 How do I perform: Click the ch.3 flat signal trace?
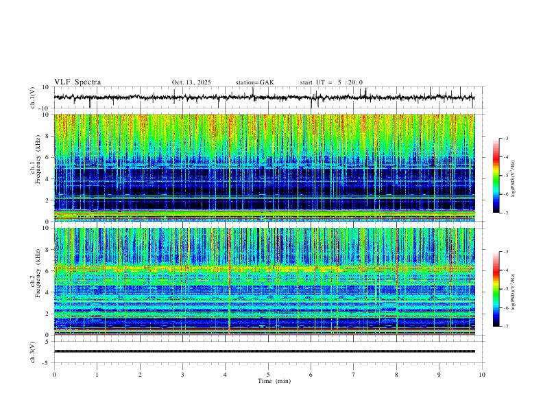click(264, 351)
